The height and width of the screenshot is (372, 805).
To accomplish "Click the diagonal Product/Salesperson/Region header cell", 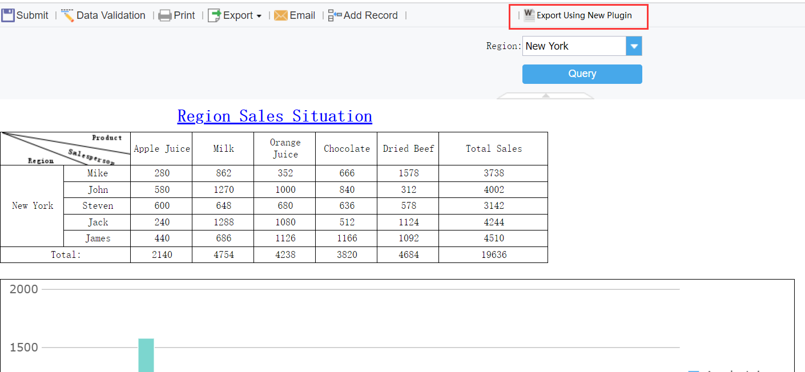I will coord(66,149).
